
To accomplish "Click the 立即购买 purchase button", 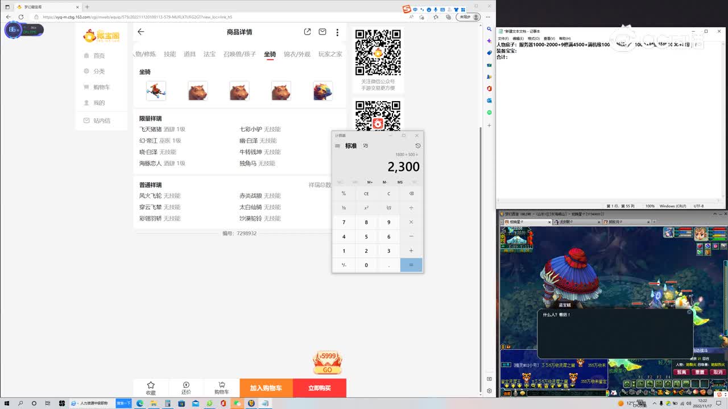I will [x=320, y=387].
